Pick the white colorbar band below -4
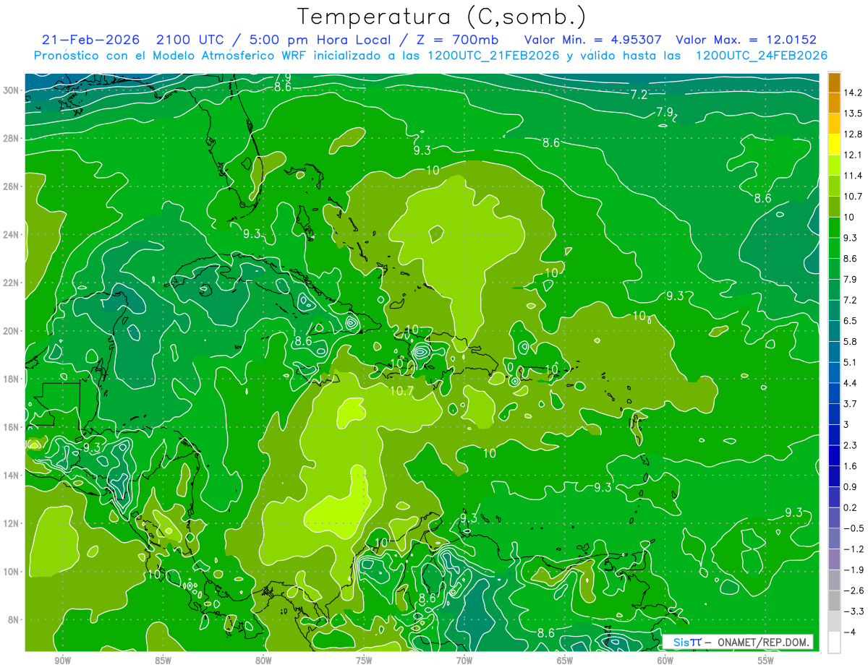The height and width of the screenshot is (670, 868). pyautogui.click(x=834, y=642)
